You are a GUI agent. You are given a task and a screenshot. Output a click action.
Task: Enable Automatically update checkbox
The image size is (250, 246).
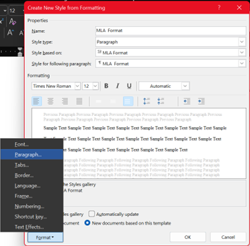click(91, 214)
